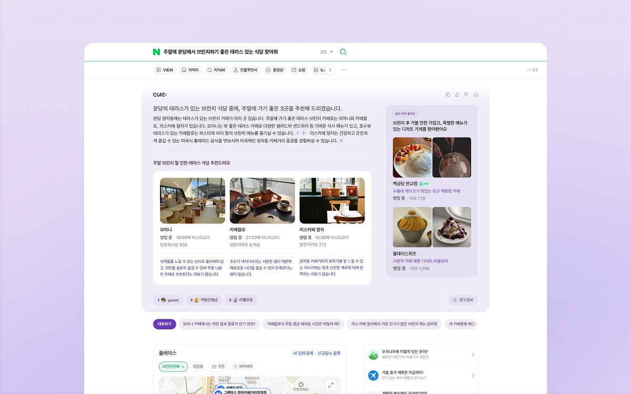This screenshot has width=631, height=394.
Task: Click the 올데이스위츠 mango bingsu photo
Action: tap(412, 227)
